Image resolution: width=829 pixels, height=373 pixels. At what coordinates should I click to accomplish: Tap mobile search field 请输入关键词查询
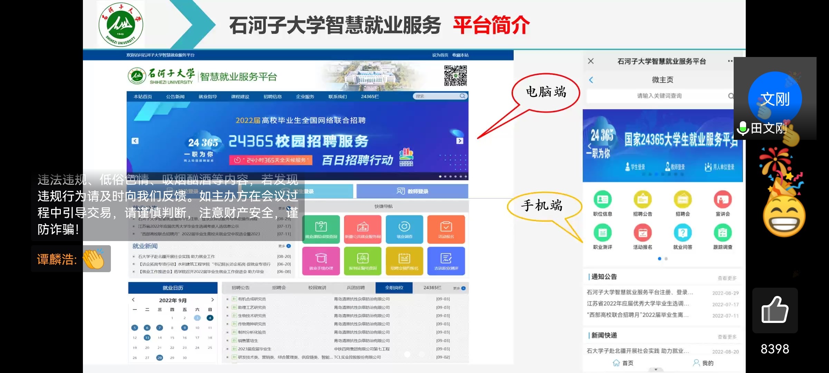pyautogui.click(x=659, y=96)
